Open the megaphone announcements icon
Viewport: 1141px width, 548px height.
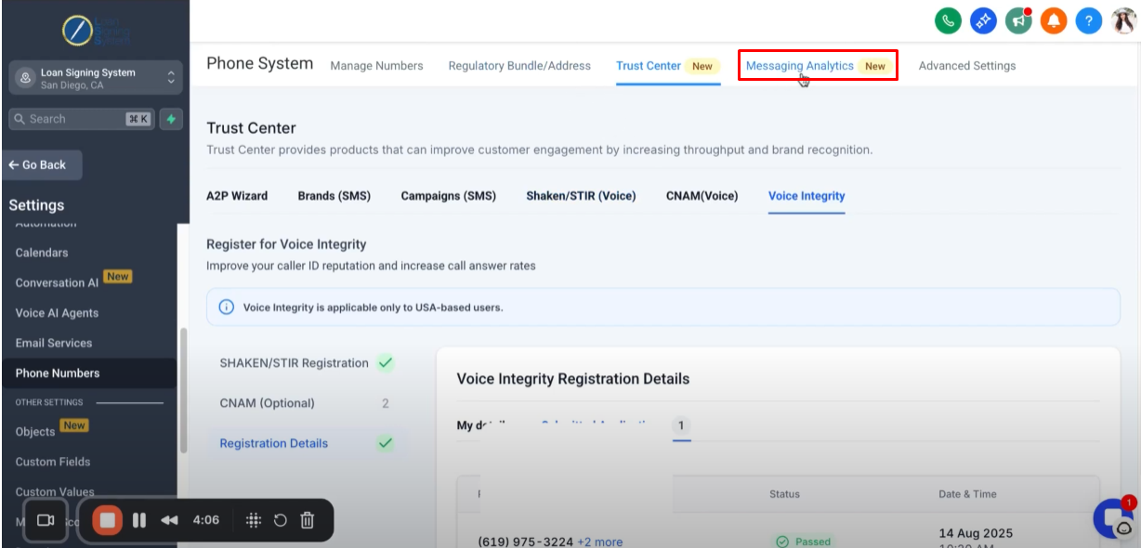[x=1018, y=20]
